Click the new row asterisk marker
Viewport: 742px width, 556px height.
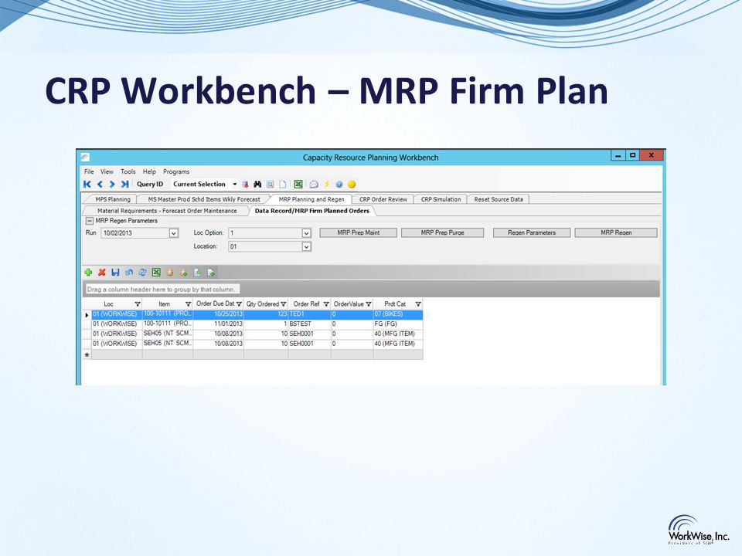(x=87, y=354)
